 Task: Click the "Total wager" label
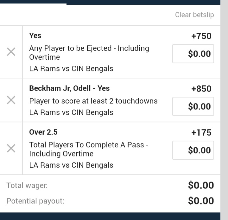[x=27, y=185]
